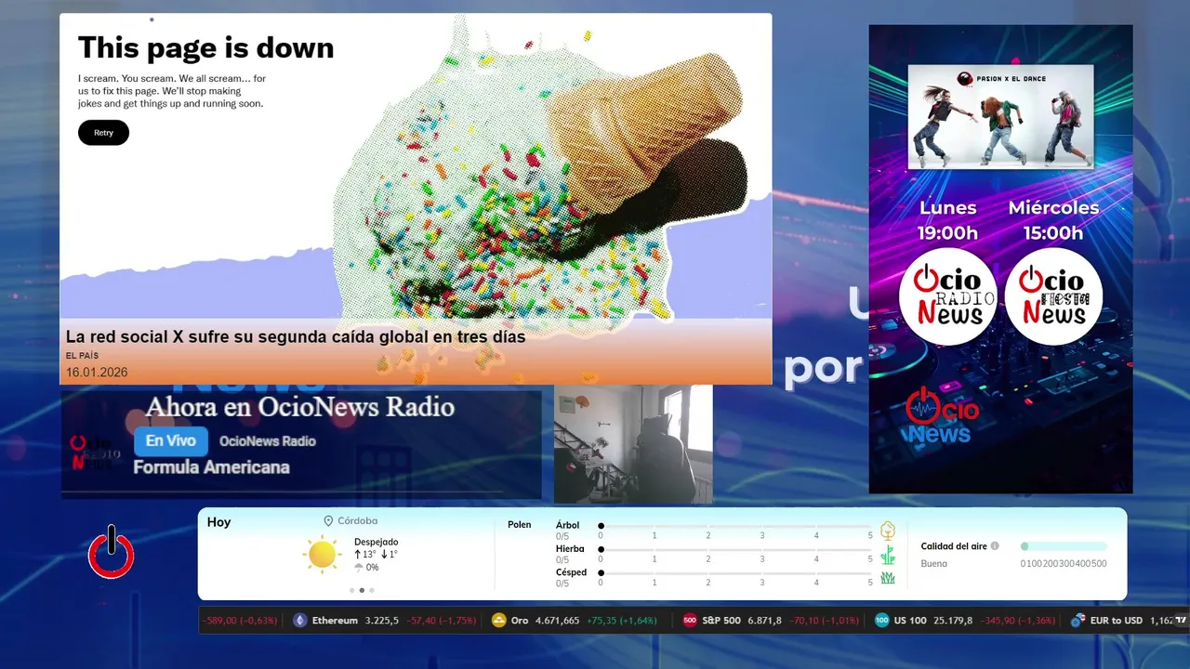Screen dimensions: 1190x669
Task: Select the first weather carousel dot
Action: click(351, 590)
